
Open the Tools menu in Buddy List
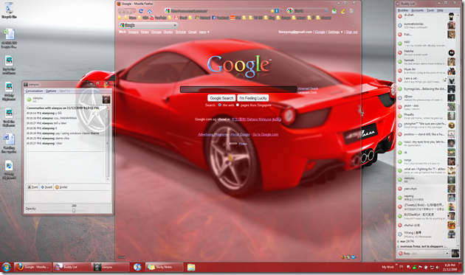click(430, 10)
